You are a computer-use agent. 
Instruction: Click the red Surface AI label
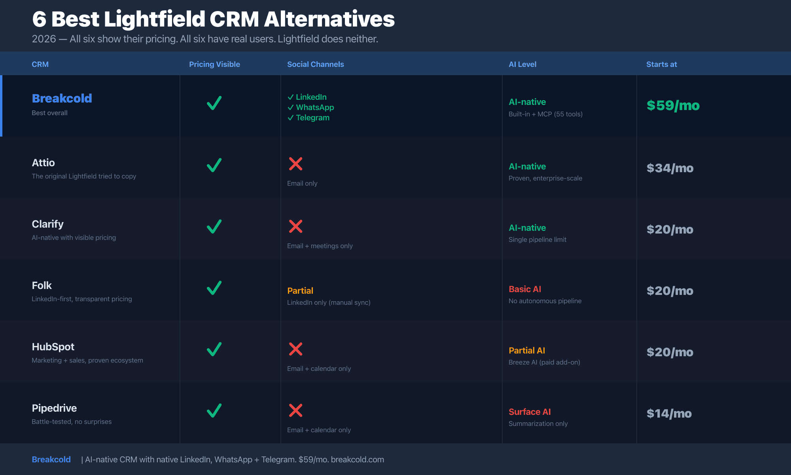(x=530, y=412)
